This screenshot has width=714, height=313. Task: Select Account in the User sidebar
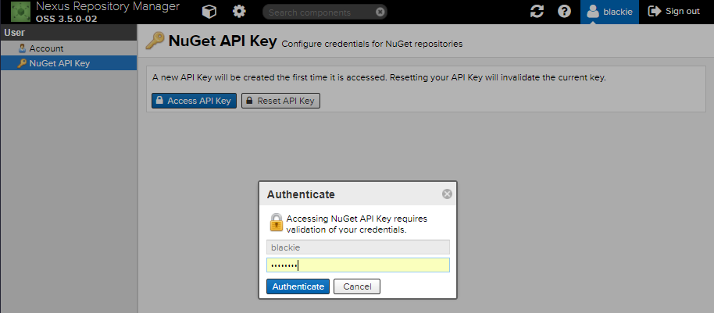coord(46,48)
